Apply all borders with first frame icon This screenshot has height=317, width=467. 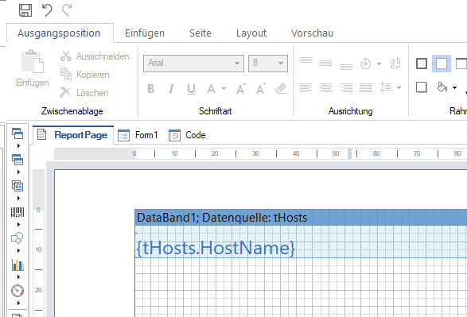[x=422, y=64]
